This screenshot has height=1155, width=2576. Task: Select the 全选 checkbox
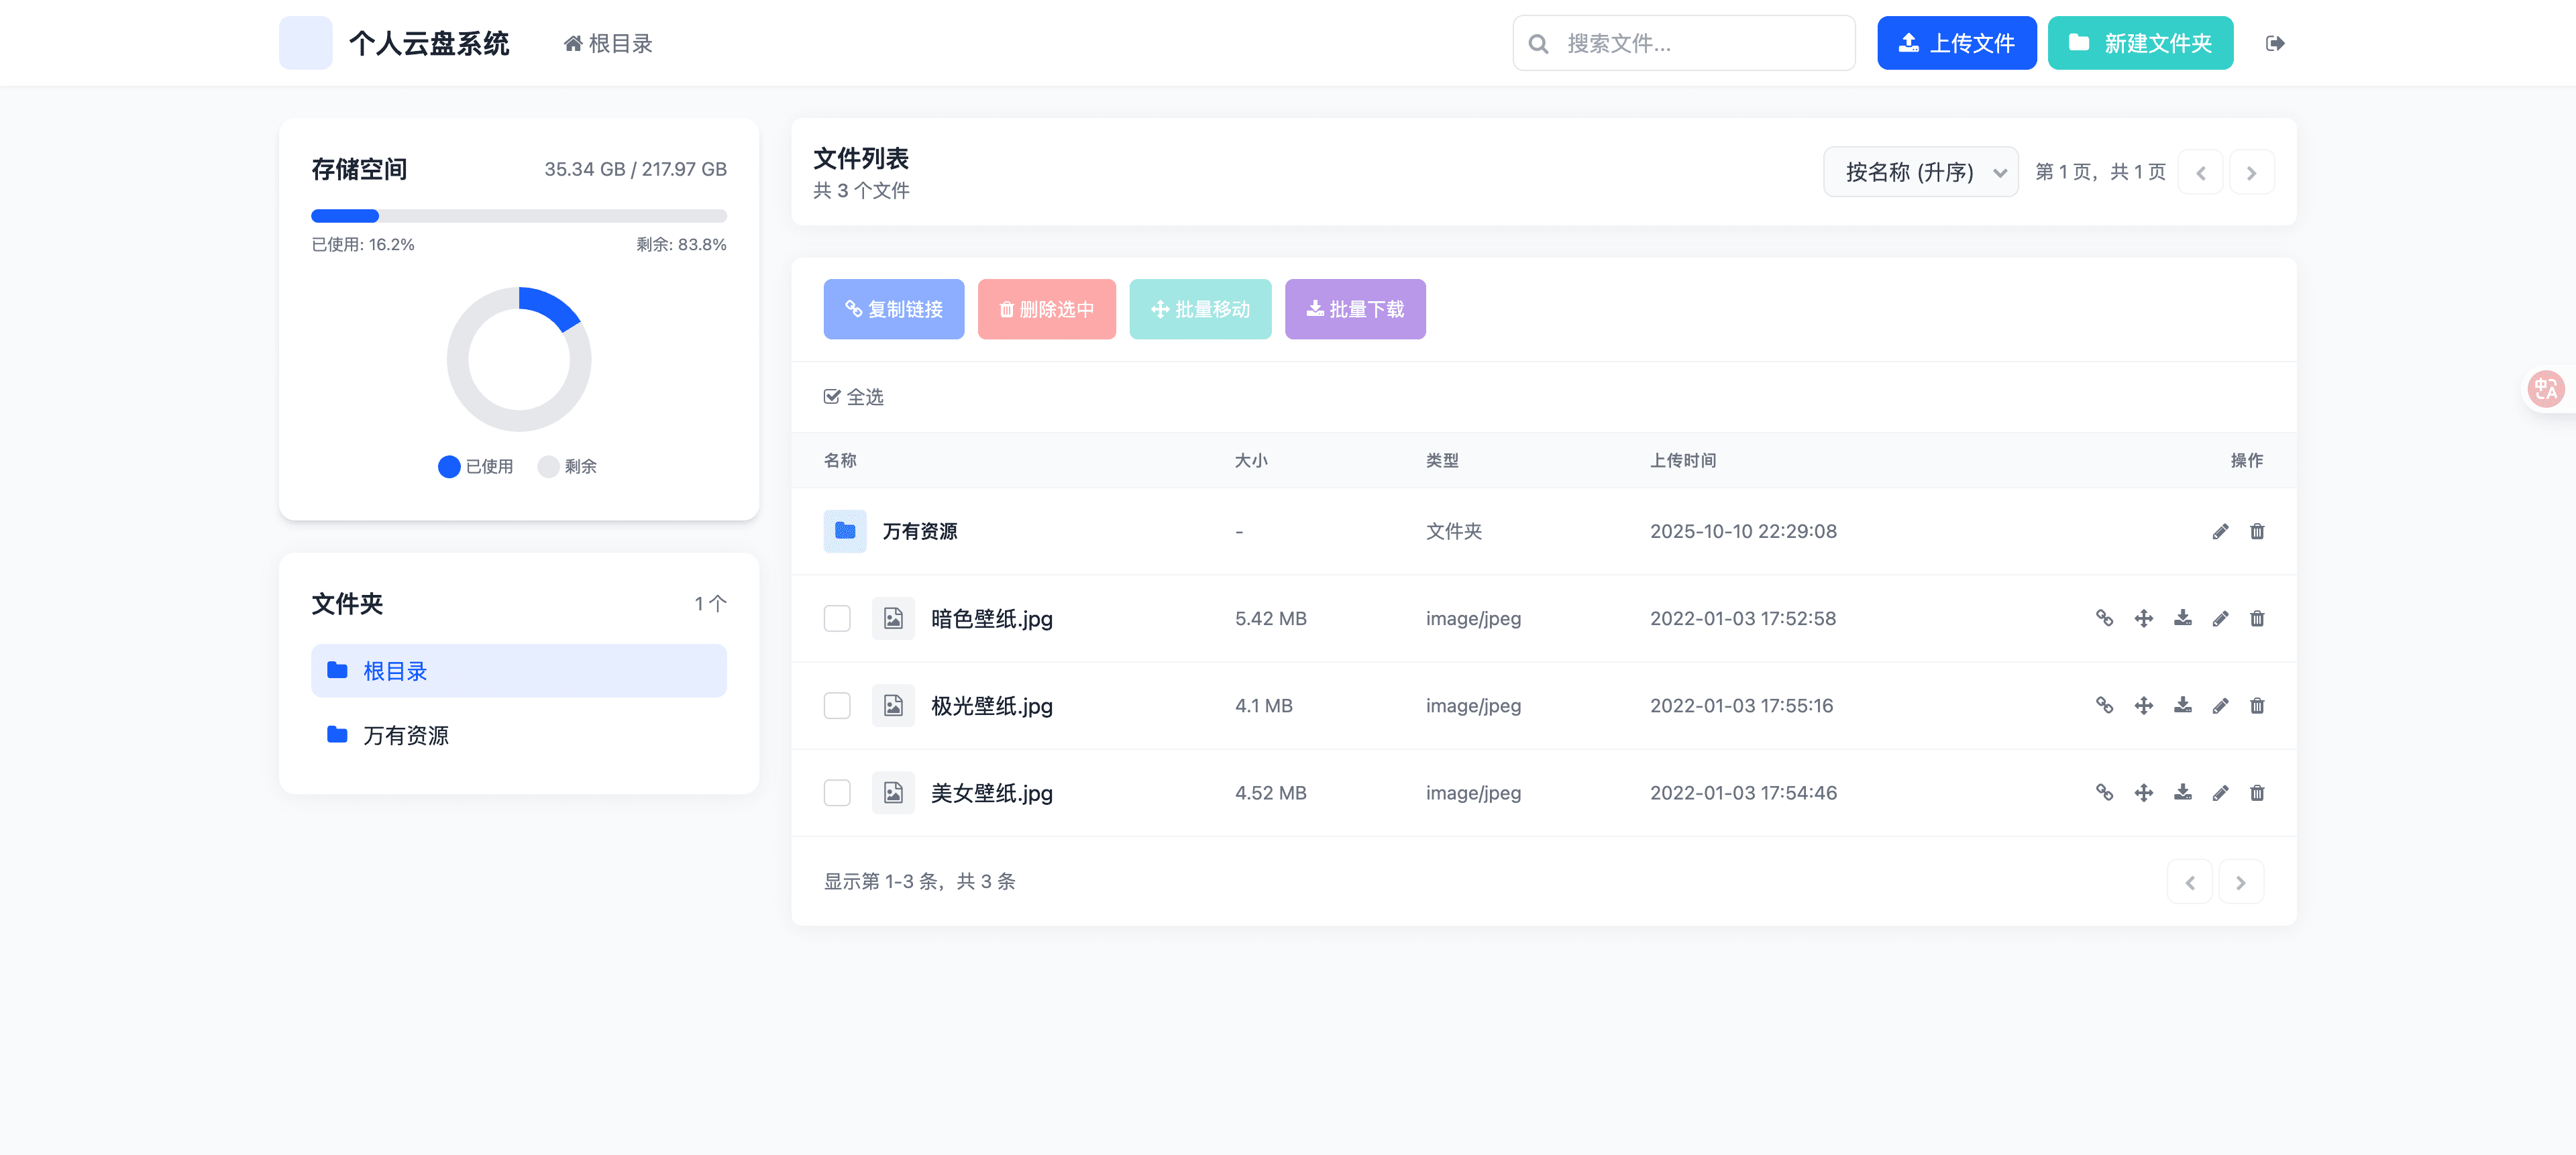point(833,396)
